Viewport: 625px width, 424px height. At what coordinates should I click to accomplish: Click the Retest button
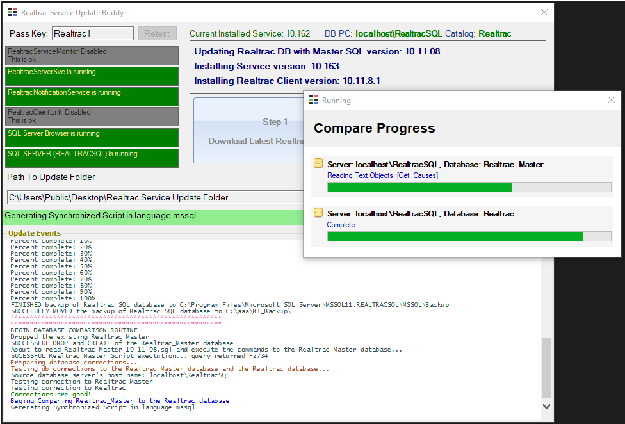pyautogui.click(x=157, y=33)
